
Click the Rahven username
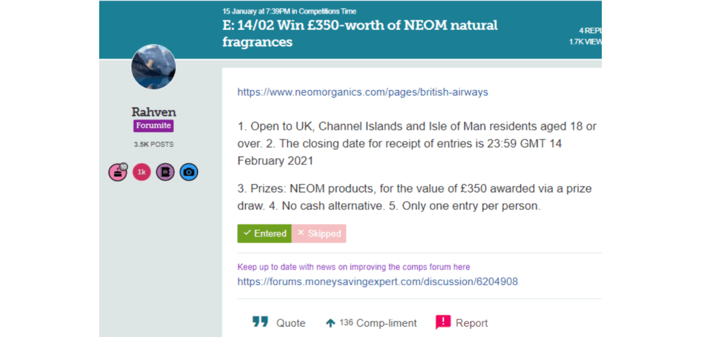(153, 111)
